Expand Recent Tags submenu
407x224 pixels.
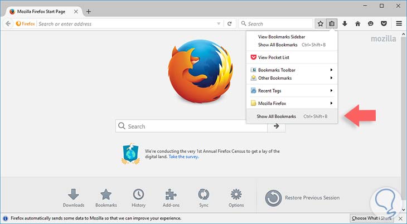292,91
